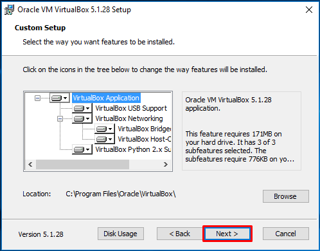320x251 pixels.
Task: Click VirtualBox Host-Only drive icon
Action: [x=102, y=139]
